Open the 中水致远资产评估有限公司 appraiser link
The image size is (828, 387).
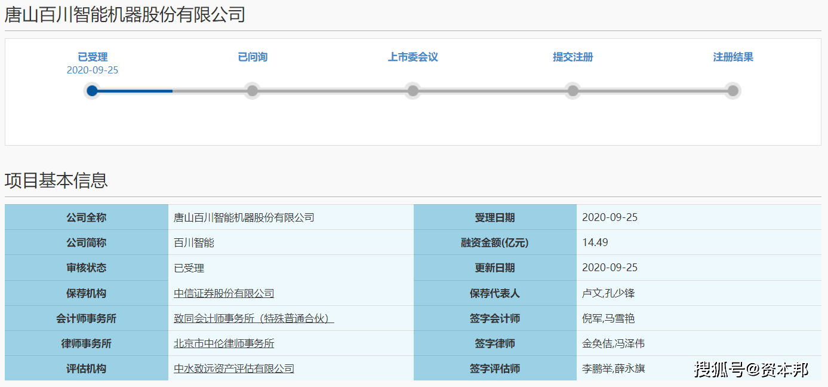233,368
